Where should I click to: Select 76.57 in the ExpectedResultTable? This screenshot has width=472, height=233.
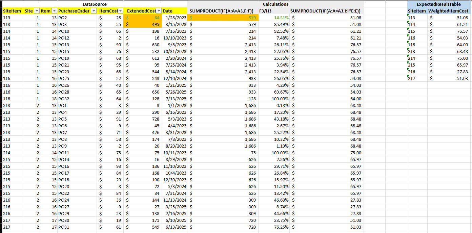click(450, 31)
